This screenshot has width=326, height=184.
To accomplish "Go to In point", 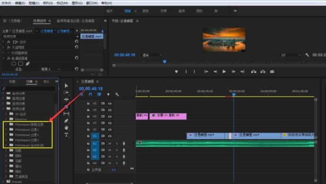I will (x=206, y=72).
